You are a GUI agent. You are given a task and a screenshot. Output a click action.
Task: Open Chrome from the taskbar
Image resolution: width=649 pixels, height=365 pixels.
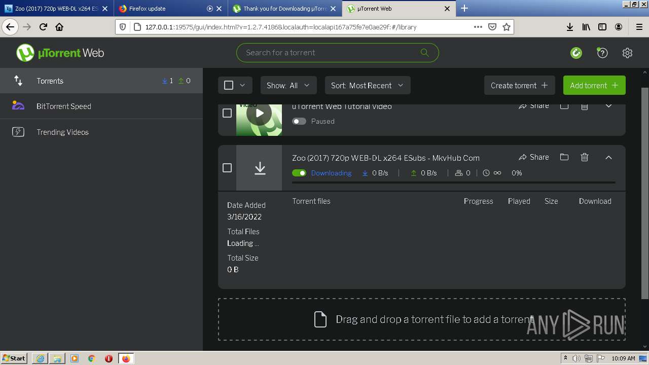(x=92, y=358)
